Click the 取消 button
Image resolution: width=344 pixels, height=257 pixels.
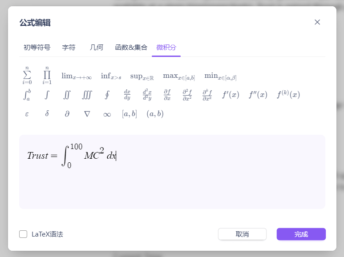[x=242, y=234]
